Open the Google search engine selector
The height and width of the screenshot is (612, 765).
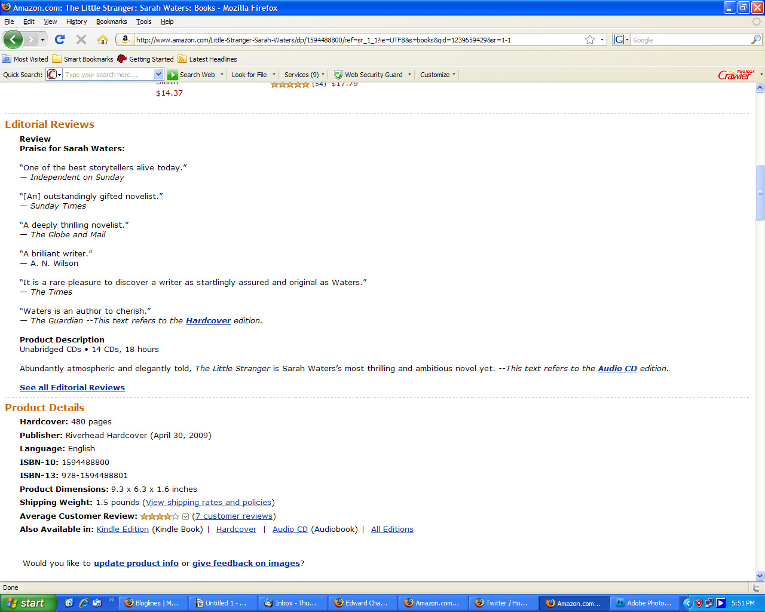622,39
